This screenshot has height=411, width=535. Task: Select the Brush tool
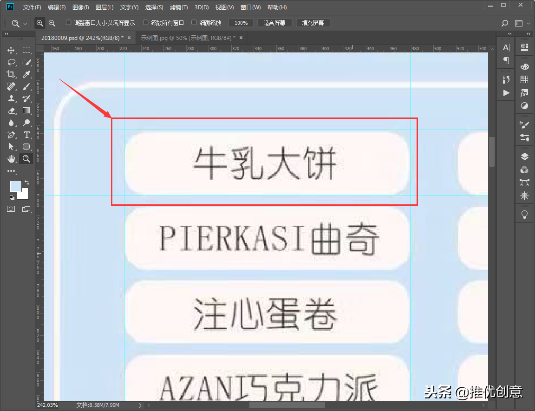(x=26, y=87)
